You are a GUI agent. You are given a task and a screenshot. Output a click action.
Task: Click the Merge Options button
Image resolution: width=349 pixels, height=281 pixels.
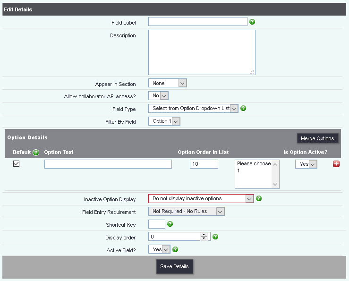point(317,138)
